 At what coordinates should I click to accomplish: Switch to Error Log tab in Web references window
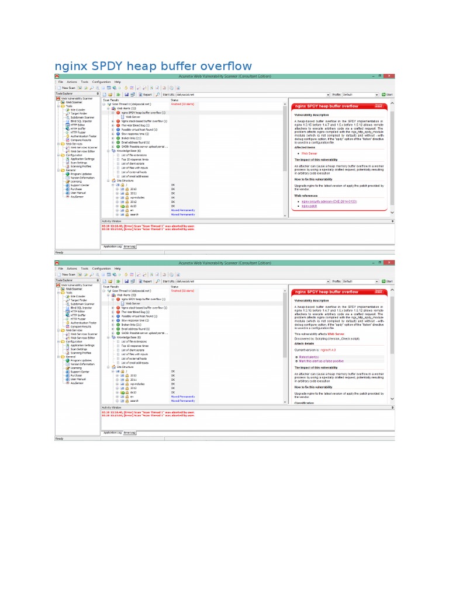129,246
